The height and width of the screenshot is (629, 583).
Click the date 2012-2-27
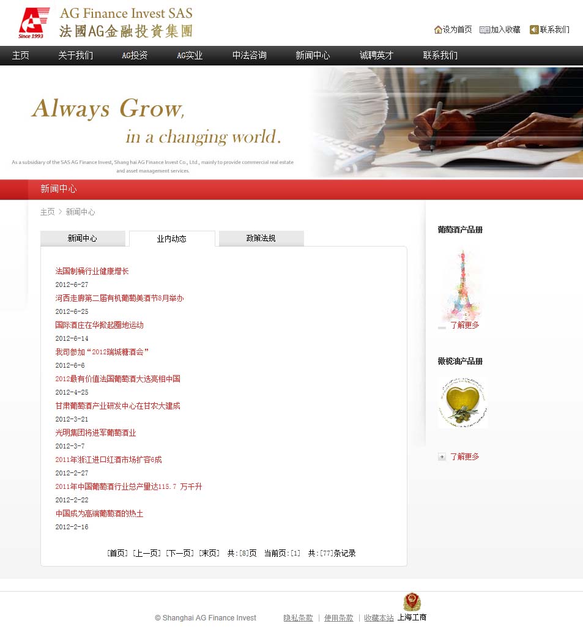click(72, 472)
